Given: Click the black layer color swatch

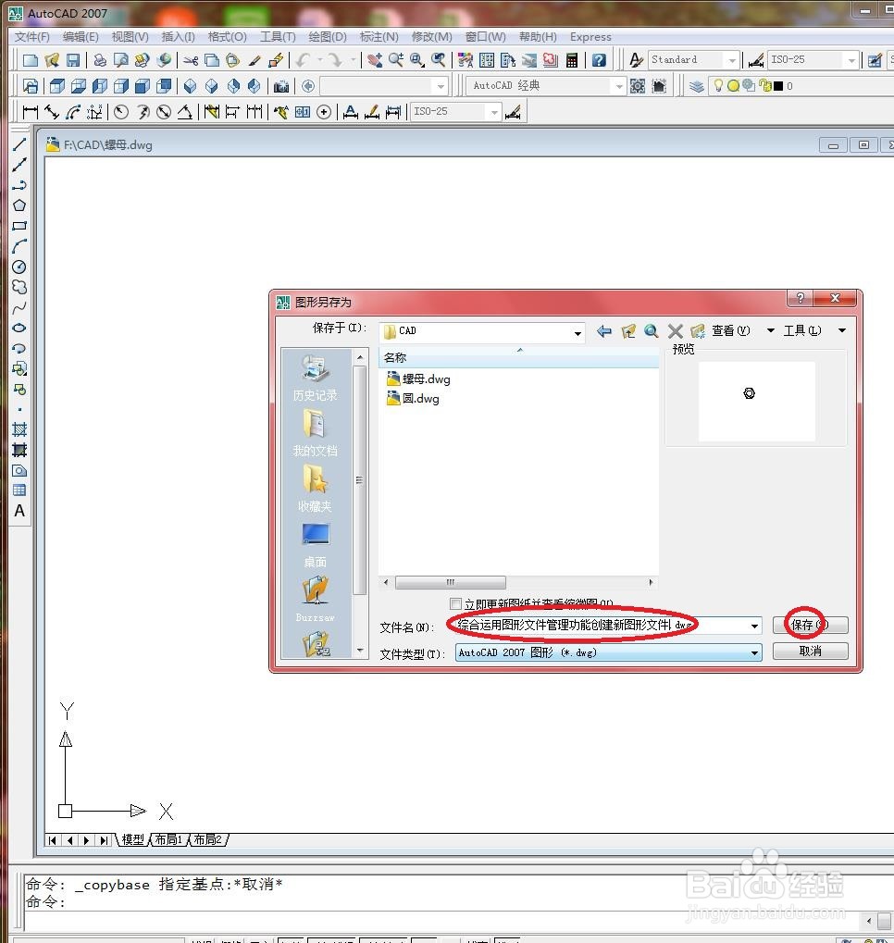Looking at the screenshot, I should click(x=778, y=86).
